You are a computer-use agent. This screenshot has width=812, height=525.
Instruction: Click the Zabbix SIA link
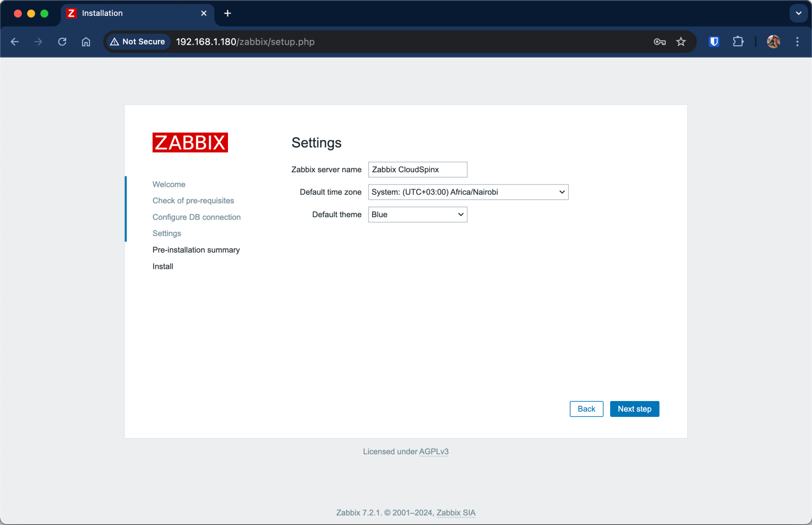point(456,512)
